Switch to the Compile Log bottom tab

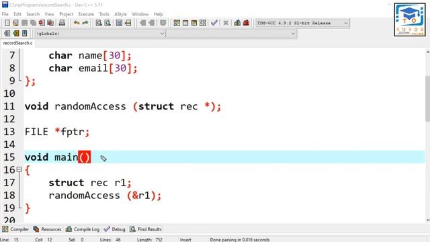tap(83, 229)
